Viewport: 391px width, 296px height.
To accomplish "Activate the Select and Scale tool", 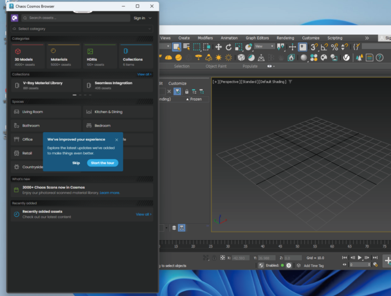I will (x=239, y=47).
